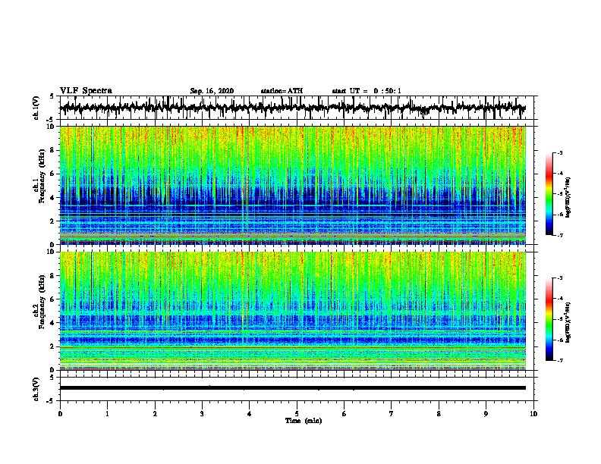This screenshot has width=601, height=464.
Task: Click time axis tick label '4'
Action: pos(249,414)
